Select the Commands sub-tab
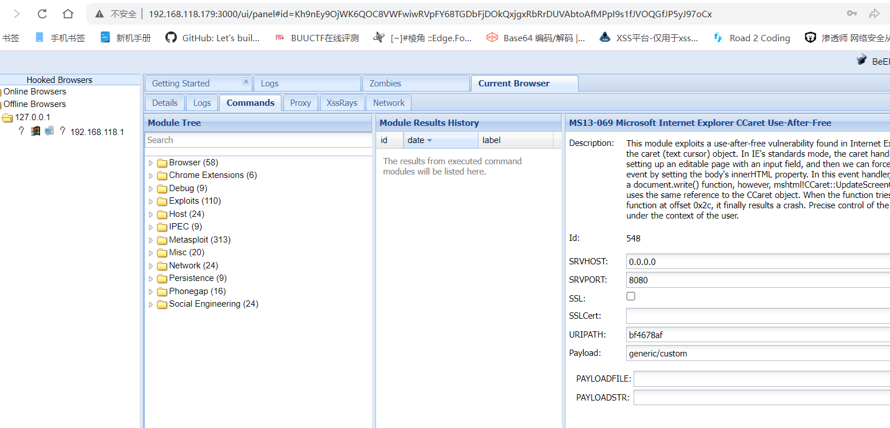Screen dimensions: 890x428 [251, 103]
